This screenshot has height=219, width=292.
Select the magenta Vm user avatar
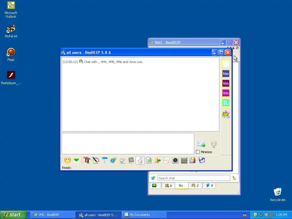click(226, 93)
